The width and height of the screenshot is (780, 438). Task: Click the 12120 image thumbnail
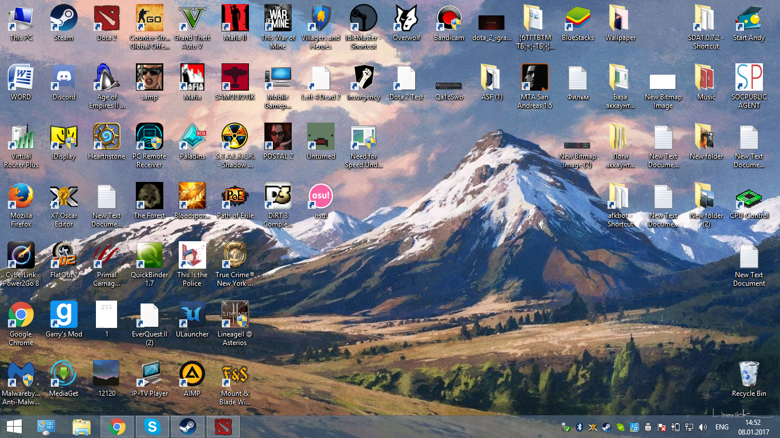[107, 374]
